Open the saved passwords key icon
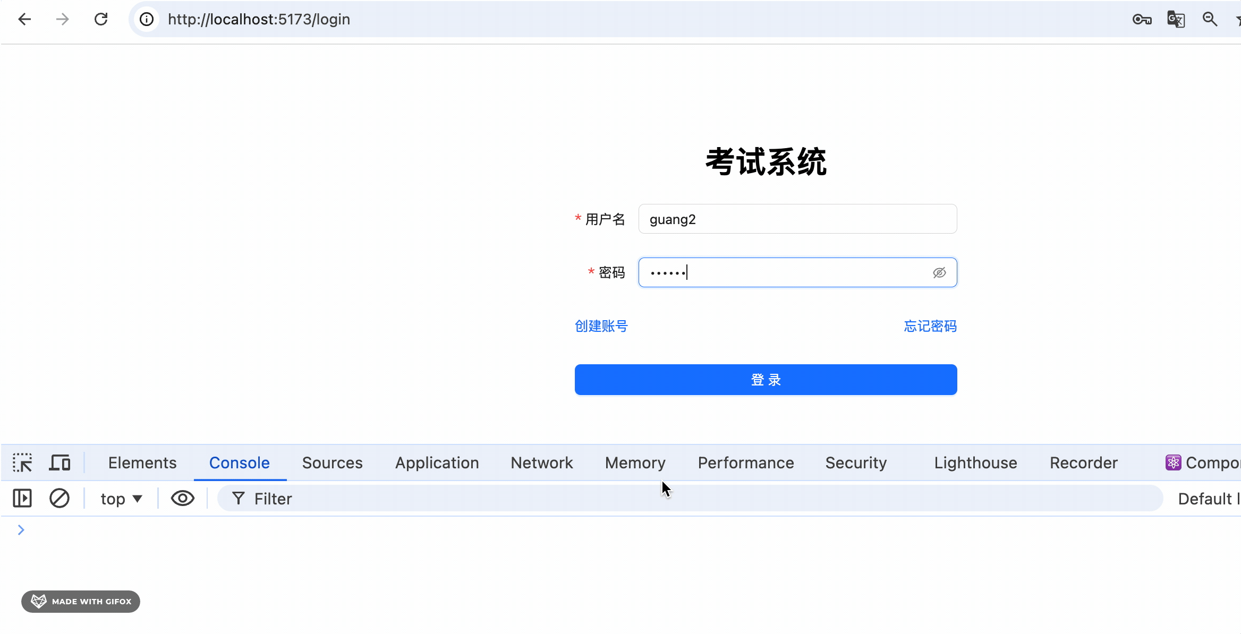 pos(1142,20)
